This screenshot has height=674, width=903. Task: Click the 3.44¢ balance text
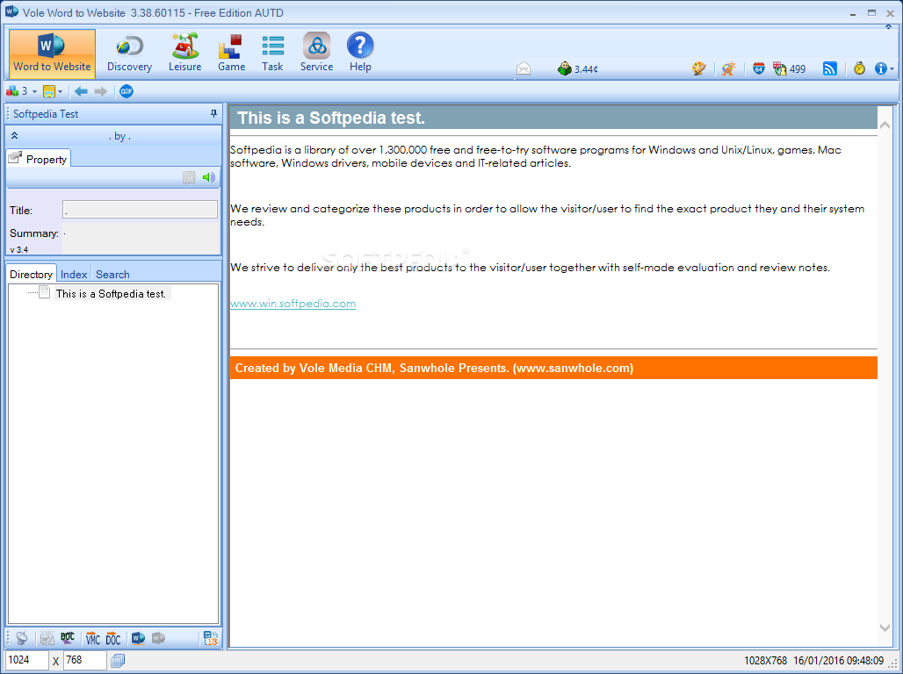[586, 69]
